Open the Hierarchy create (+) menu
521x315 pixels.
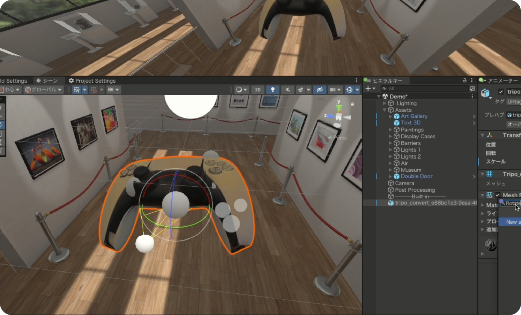click(x=370, y=89)
